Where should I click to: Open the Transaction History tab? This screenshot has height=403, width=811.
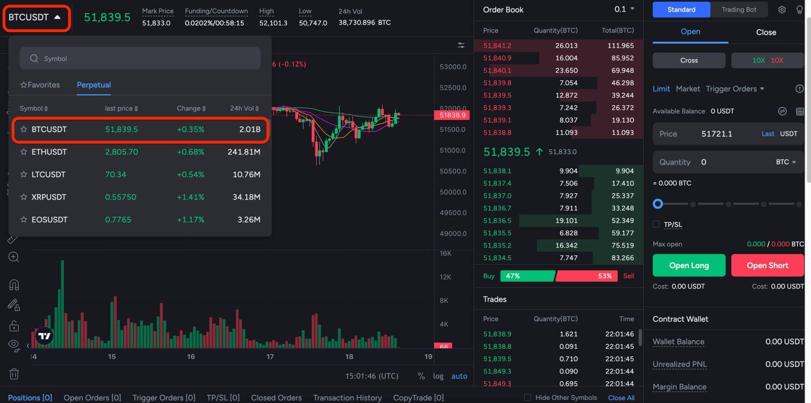[347, 397]
